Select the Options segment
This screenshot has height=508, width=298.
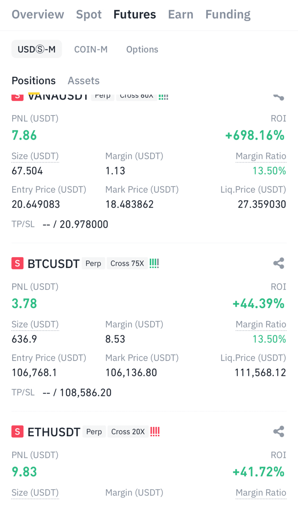(x=142, y=49)
